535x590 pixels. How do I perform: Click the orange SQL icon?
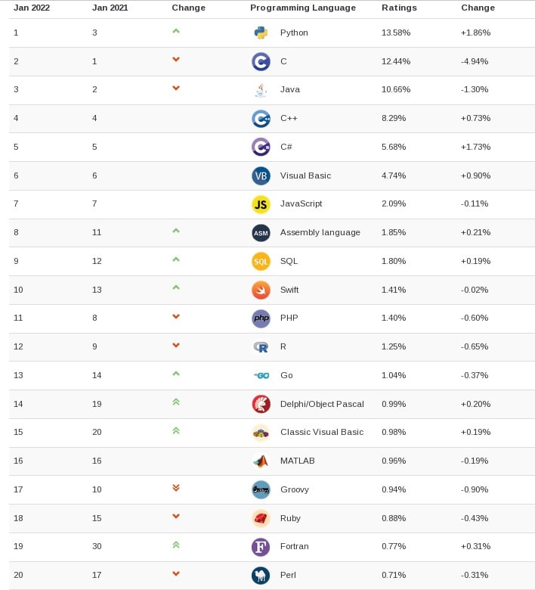point(261,261)
